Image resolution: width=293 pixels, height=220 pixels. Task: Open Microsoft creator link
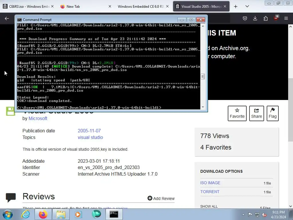click(38, 118)
